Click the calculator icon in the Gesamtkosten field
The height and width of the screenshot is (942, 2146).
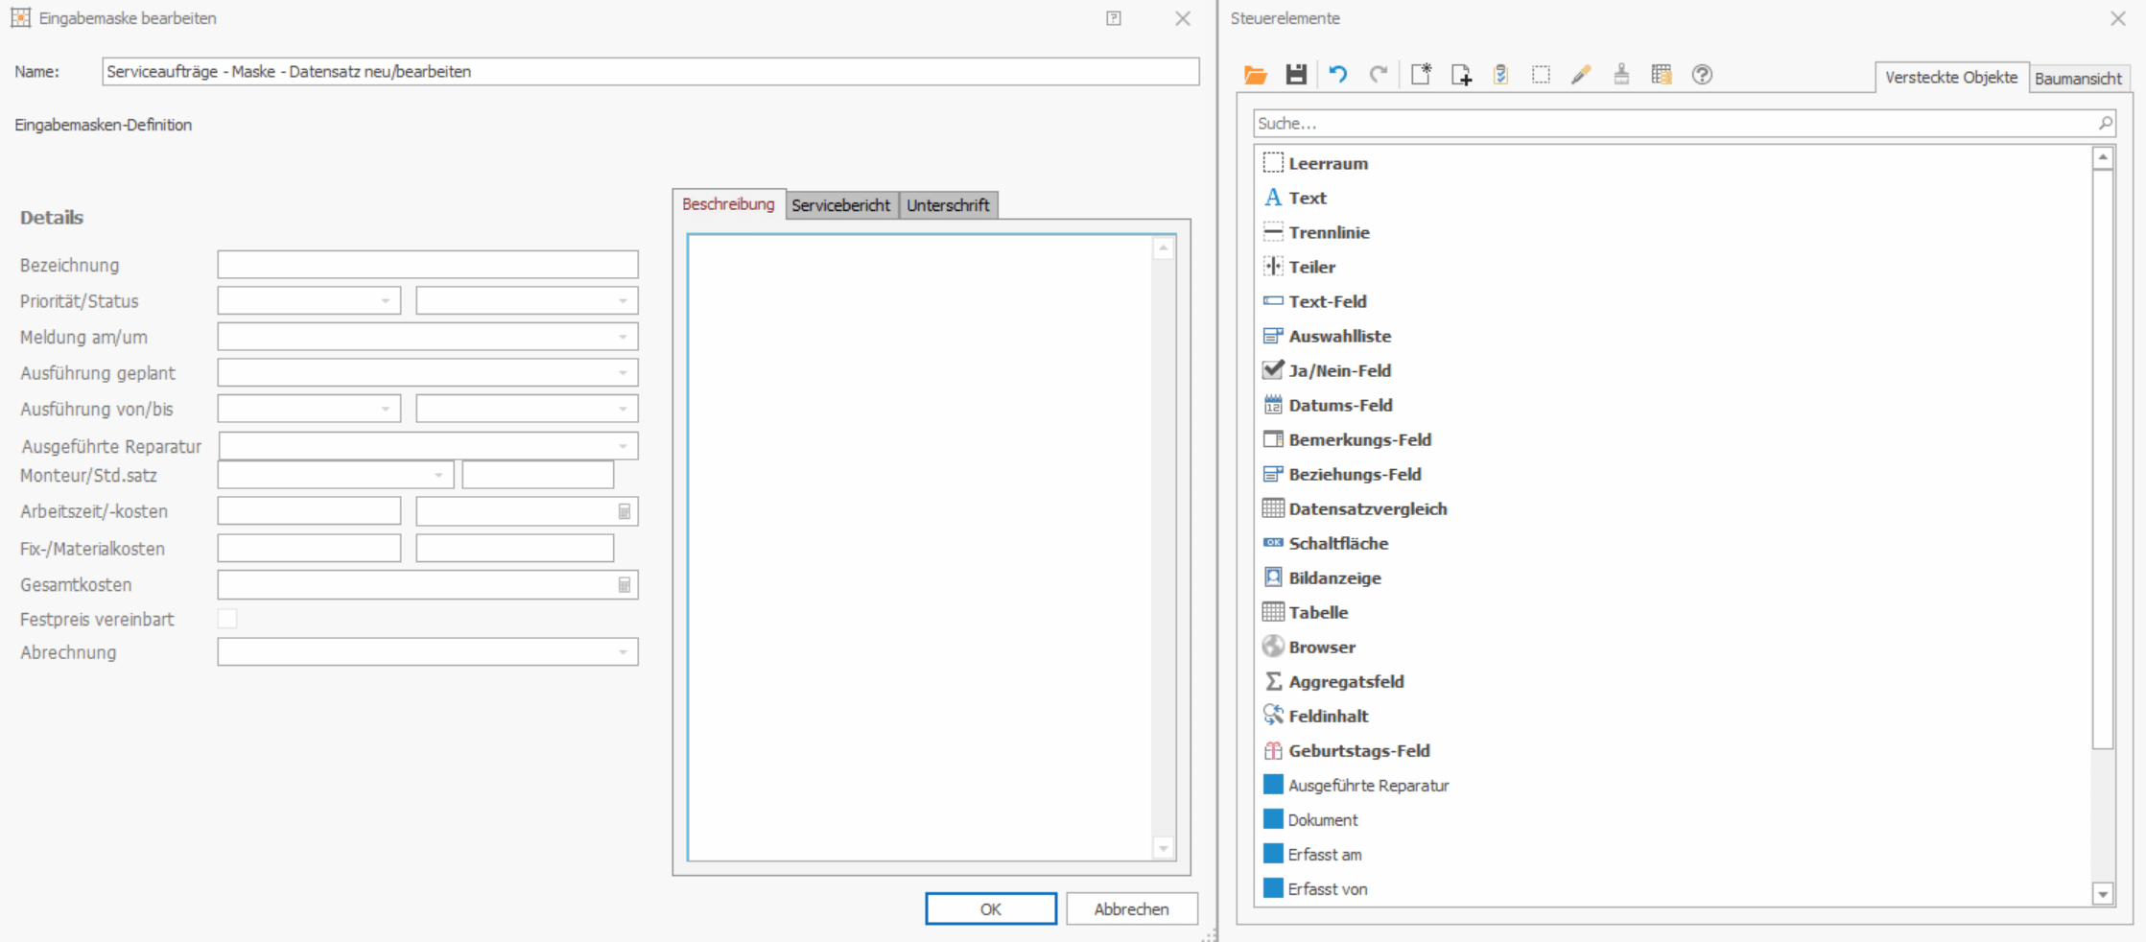tap(625, 584)
